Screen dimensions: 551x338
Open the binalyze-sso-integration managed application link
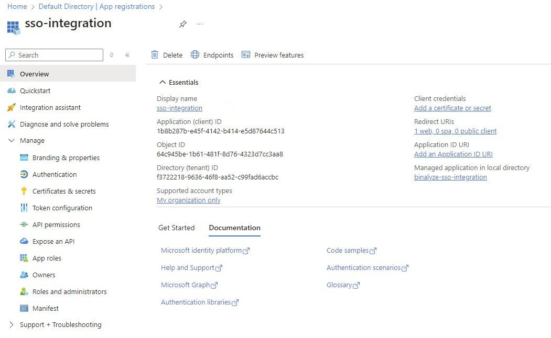[450, 177]
